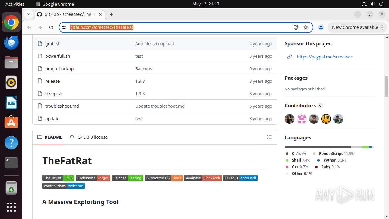Open the Shell 7.4% language link
The height and width of the screenshot is (219, 389).
click(x=298, y=160)
